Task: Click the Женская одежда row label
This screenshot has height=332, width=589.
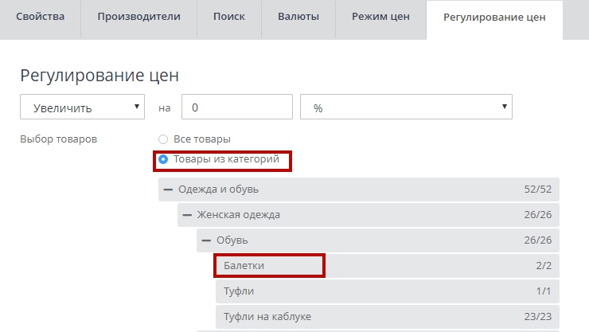Action: point(238,215)
